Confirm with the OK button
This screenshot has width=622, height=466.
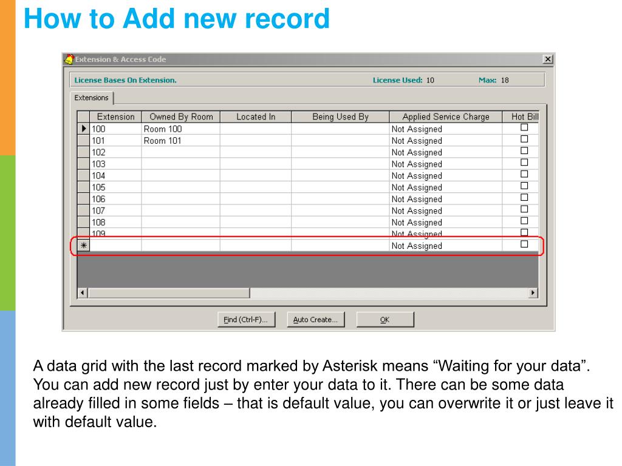tap(384, 319)
